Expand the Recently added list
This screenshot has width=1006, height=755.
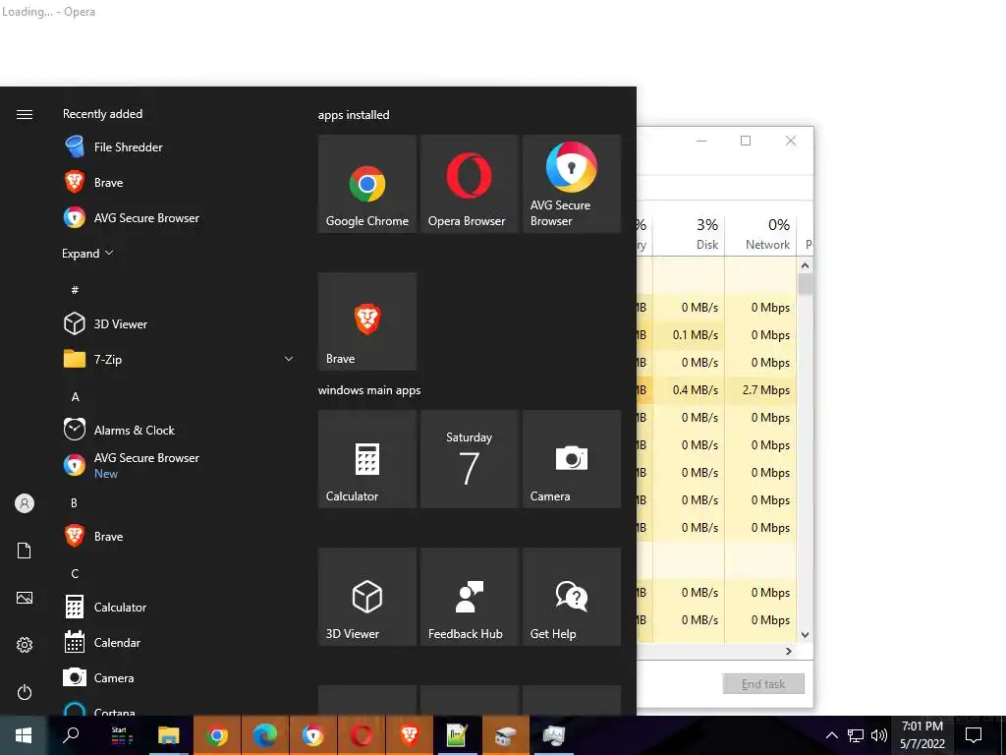(87, 253)
